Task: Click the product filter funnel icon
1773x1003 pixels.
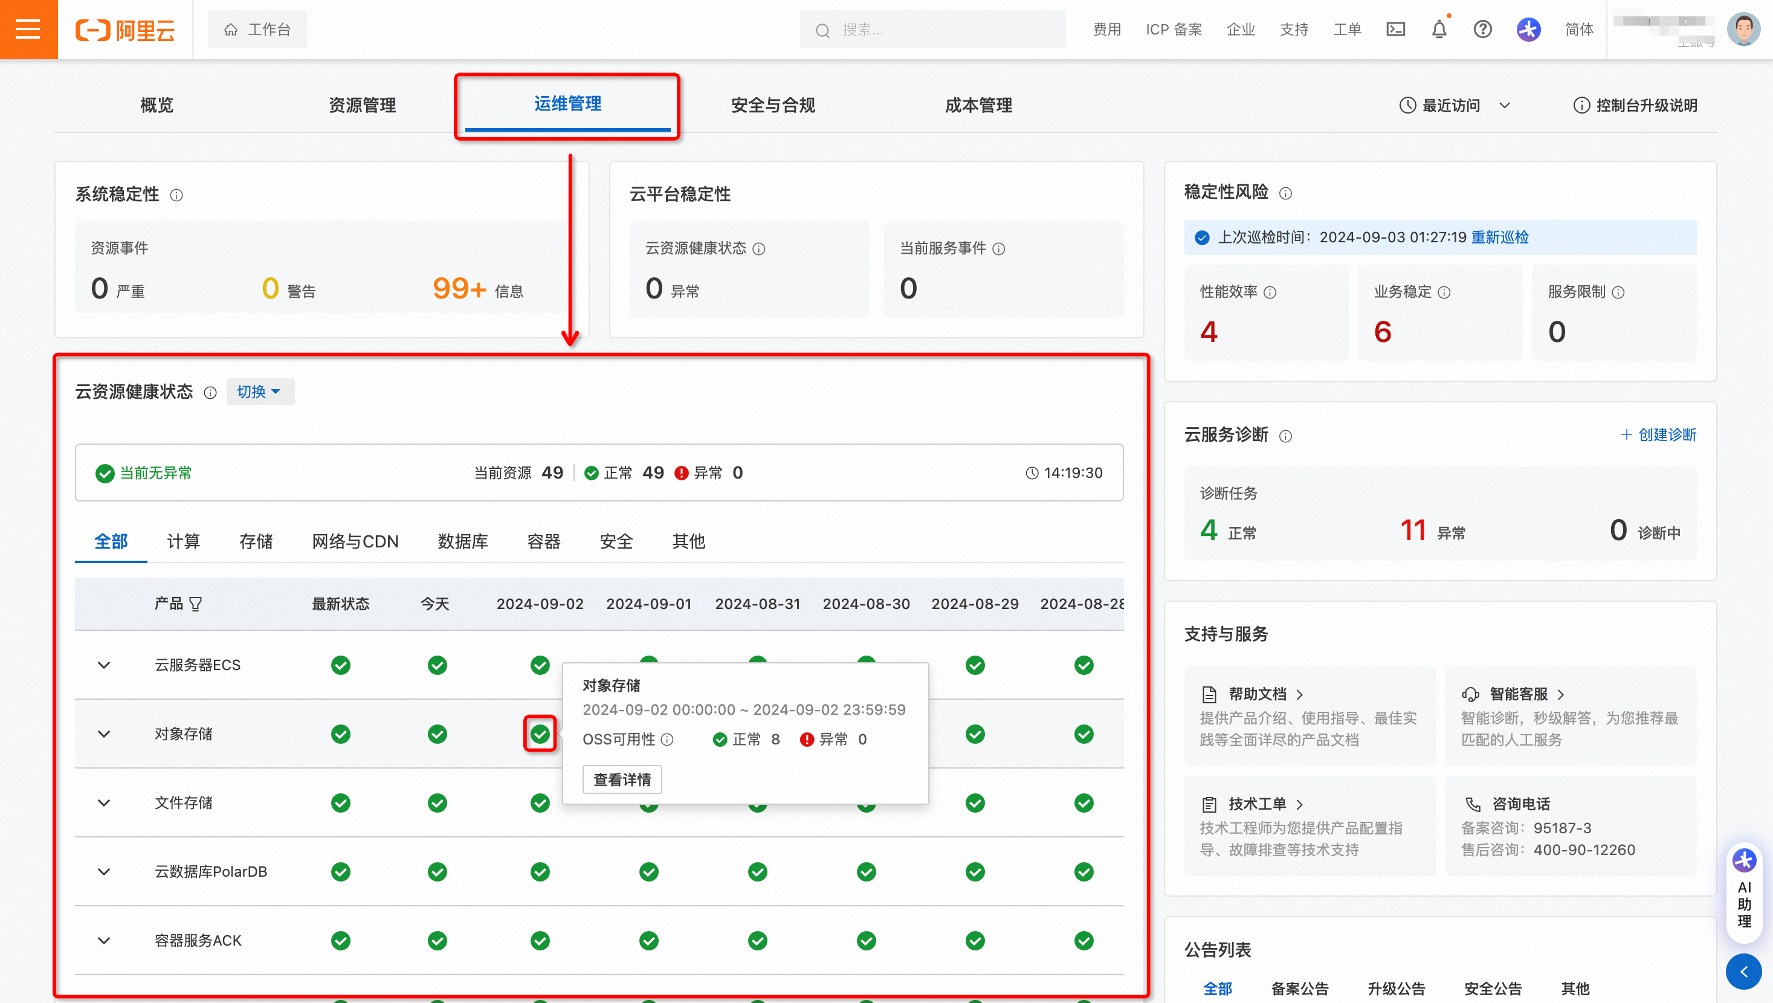Action: point(196,604)
